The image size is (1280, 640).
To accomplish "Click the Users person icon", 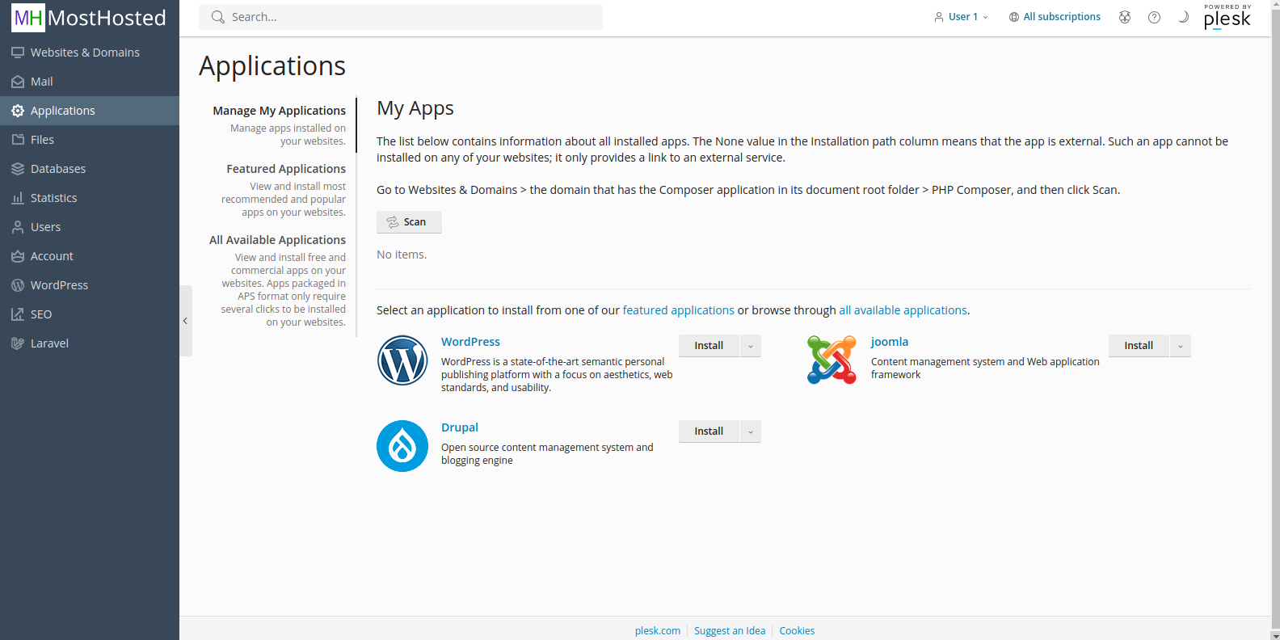I will (18, 227).
